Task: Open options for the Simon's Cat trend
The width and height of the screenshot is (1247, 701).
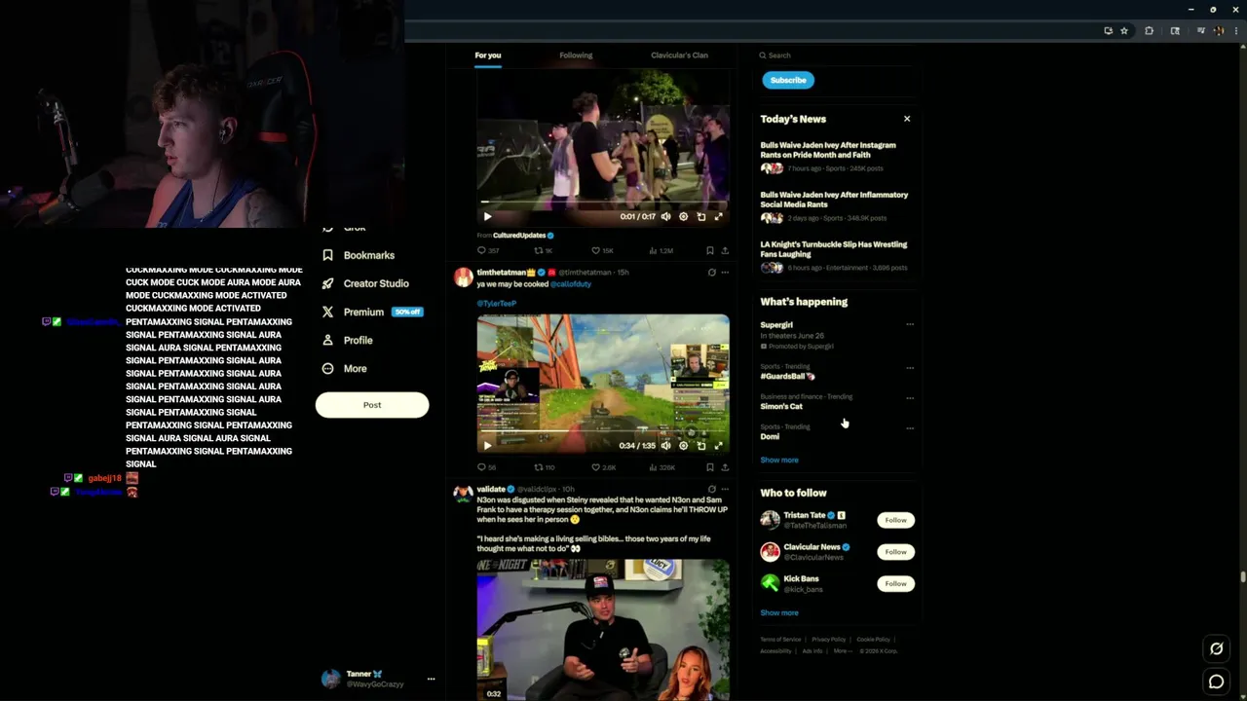Action: [910, 398]
